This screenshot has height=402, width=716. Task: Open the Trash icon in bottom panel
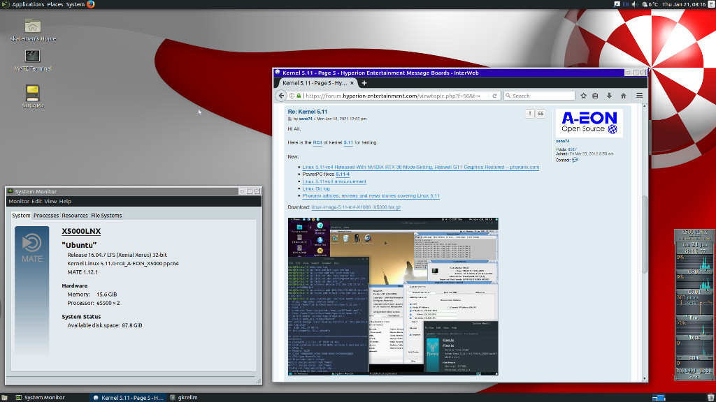(x=711, y=398)
